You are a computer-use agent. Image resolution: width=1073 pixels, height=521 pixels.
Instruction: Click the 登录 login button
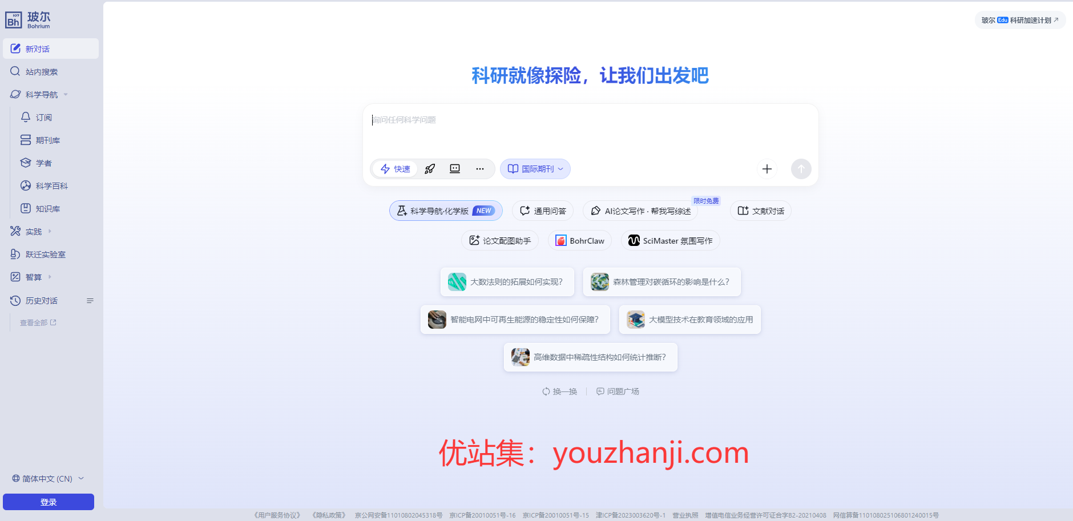click(49, 502)
